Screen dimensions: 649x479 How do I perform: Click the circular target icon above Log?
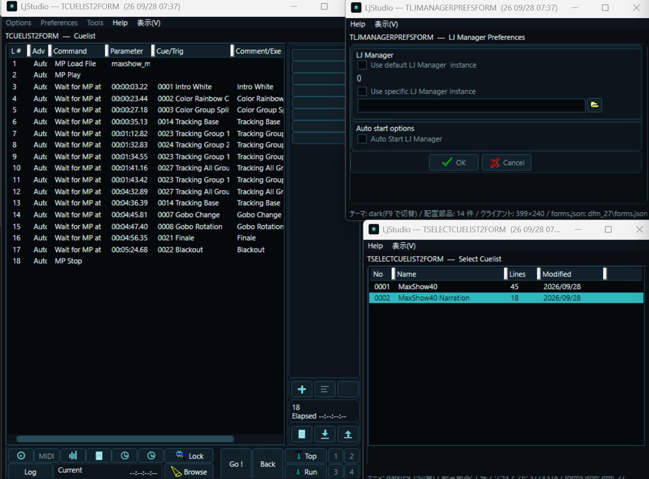tap(21, 456)
